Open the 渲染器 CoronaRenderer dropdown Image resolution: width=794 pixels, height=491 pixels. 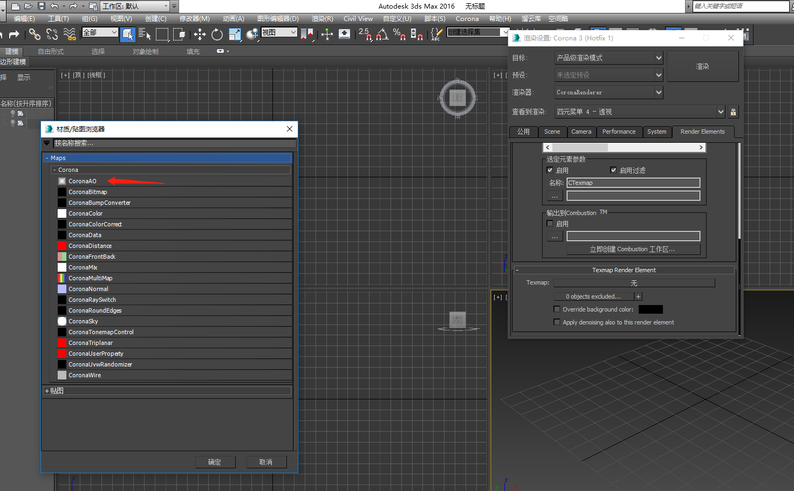tap(609, 92)
